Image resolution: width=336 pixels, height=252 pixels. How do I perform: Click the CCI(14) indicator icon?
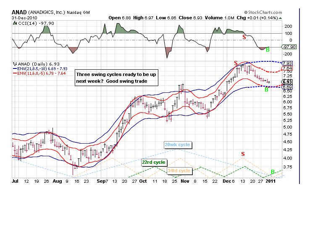pyautogui.click(x=15, y=23)
